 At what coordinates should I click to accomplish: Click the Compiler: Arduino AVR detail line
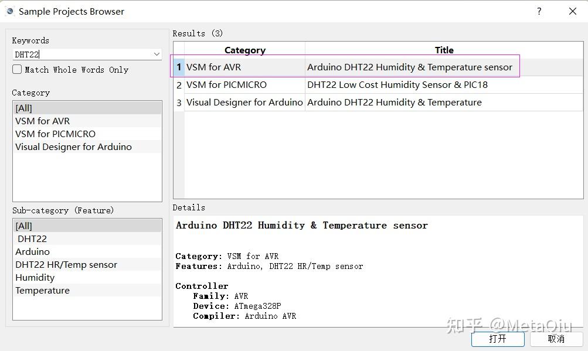click(244, 316)
